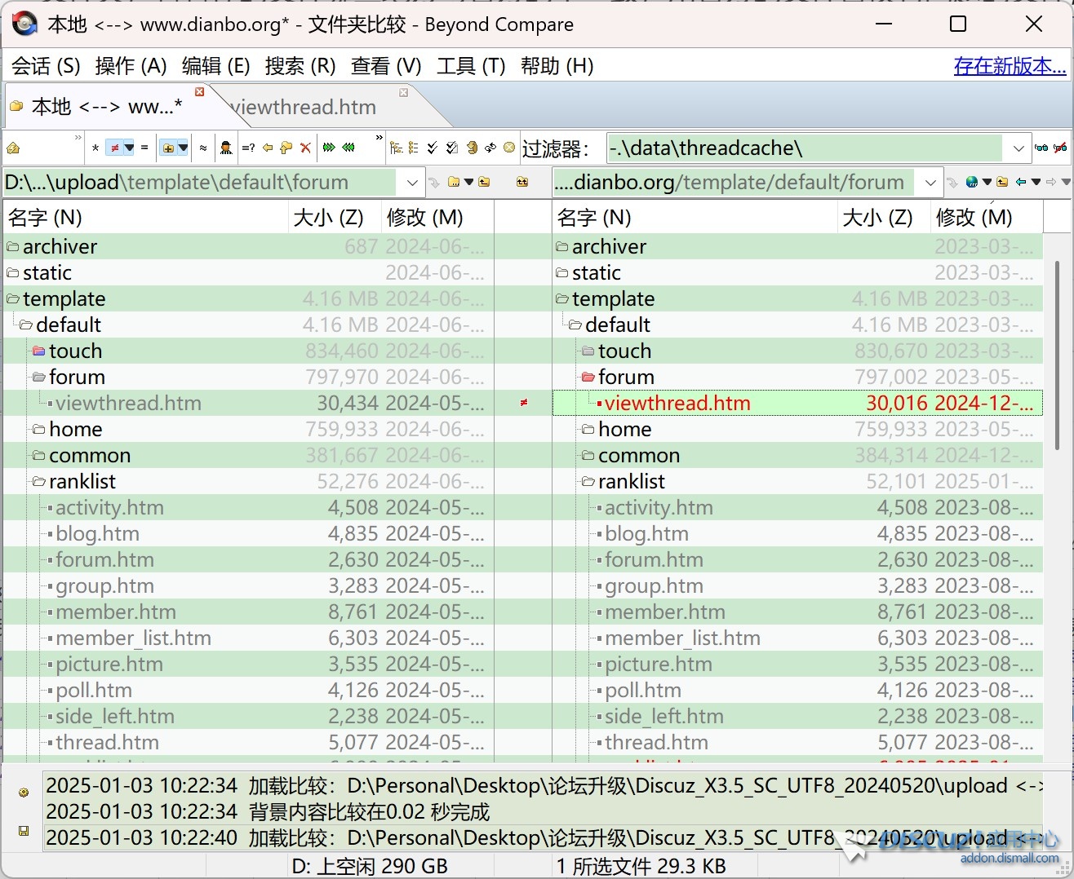Select member_list.htm in left pane
The height and width of the screenshot is (879, 1074).
click(133, 638)
